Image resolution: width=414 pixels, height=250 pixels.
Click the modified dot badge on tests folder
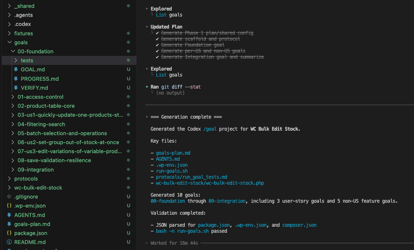(128, 60)
